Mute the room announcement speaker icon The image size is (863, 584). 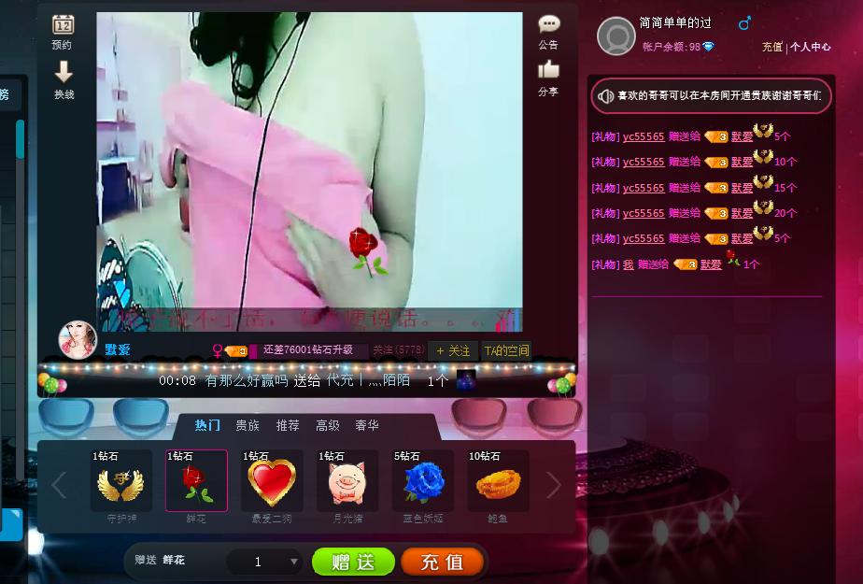tap(606, 95)
